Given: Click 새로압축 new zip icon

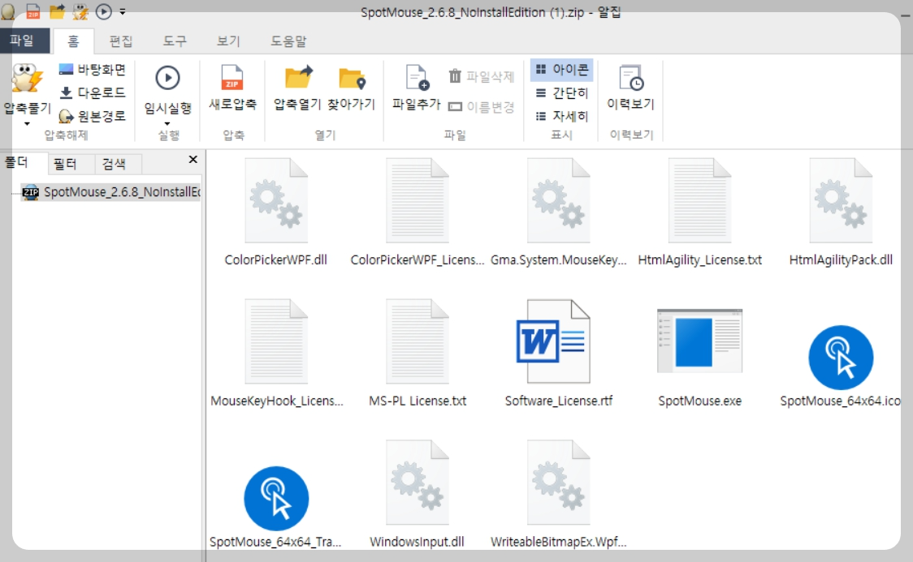Looking at the screenshot, I should [232, 79].
